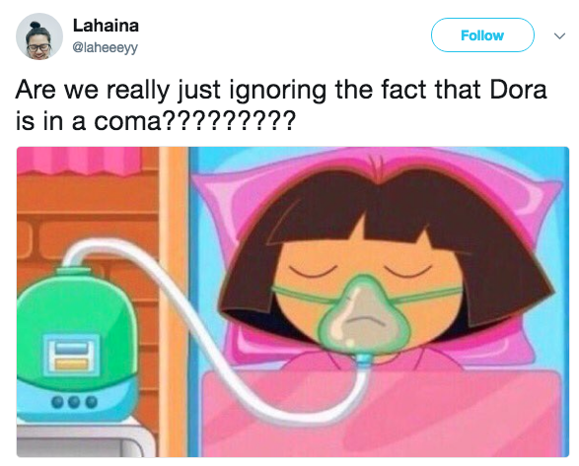Image resolution: width=579 pixels, height=466 pixels.
Task: Click the blue connector below oxygen mask
Action: click(363, 361)
